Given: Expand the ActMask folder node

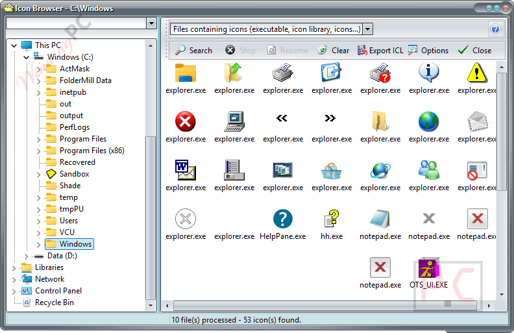Looking at the screenshot, I should 38,69.
